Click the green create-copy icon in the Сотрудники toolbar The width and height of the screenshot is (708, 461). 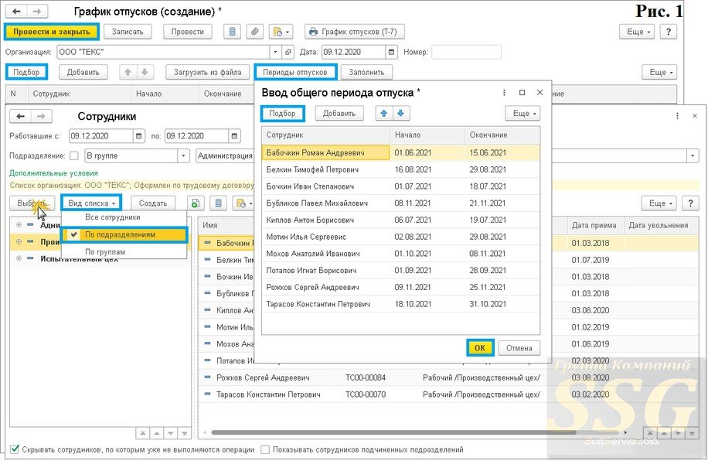click(x=195, y=203)
